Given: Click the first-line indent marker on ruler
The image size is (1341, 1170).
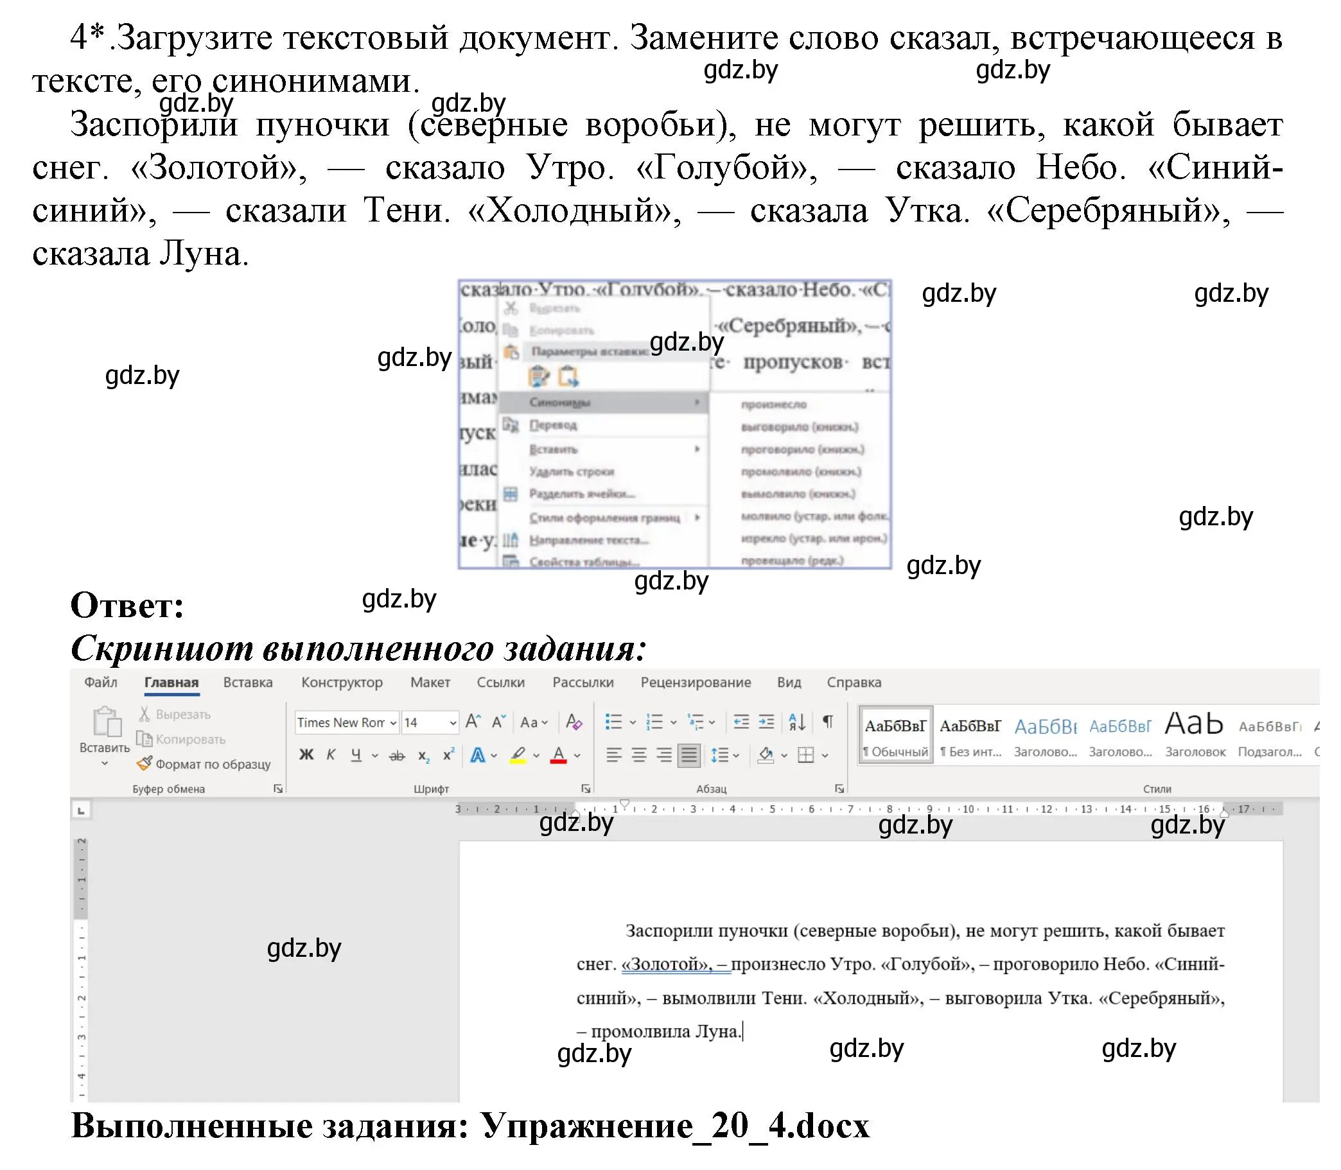Looking at the screenshot, I should tap(625, 804).
